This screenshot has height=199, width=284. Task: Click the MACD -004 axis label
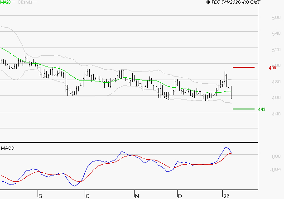(275, 170)
